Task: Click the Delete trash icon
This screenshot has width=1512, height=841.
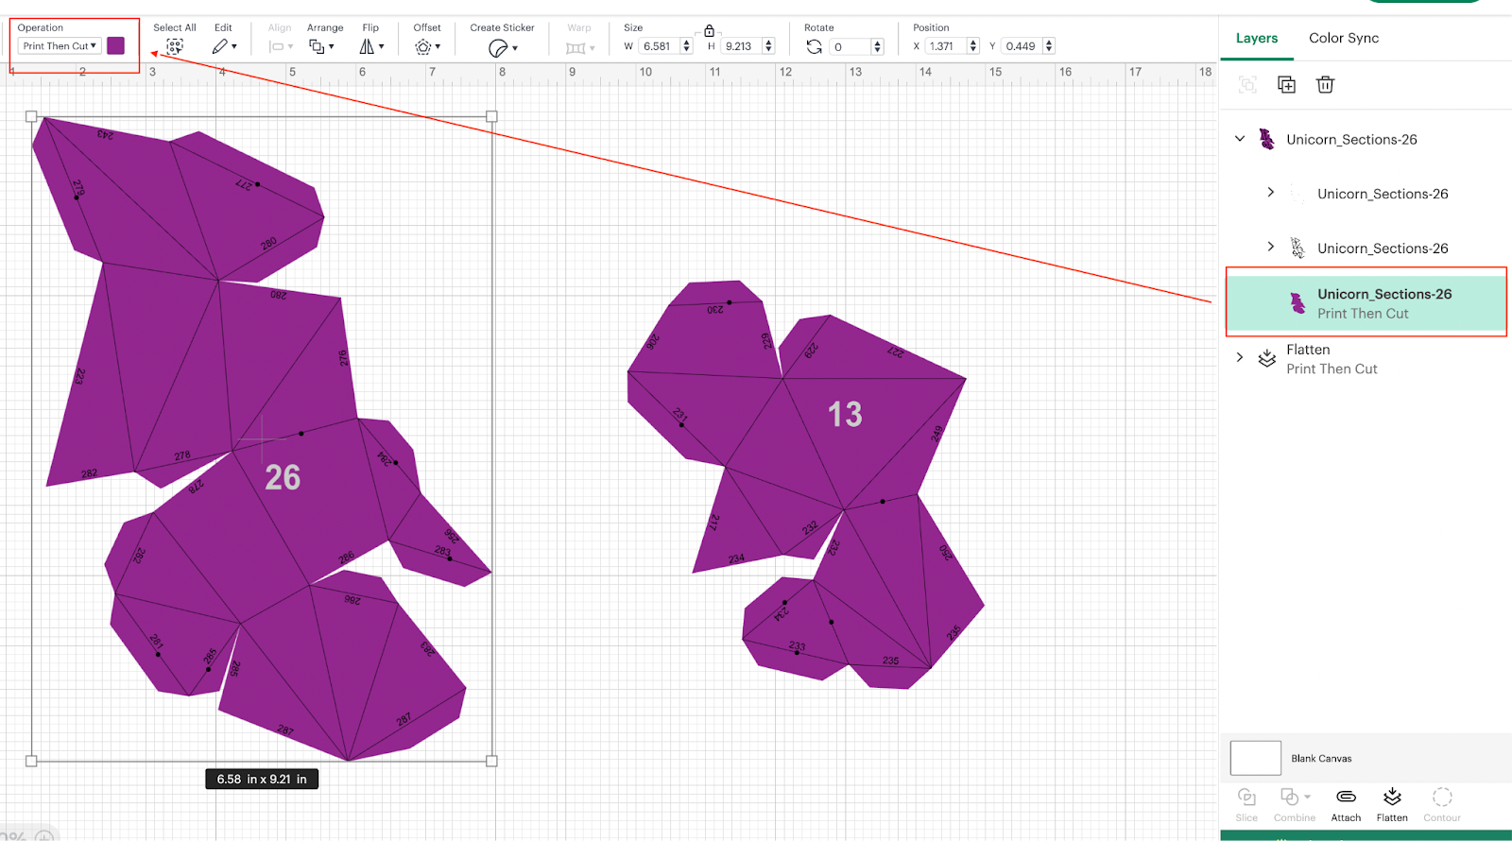Action: [1325, 84]
